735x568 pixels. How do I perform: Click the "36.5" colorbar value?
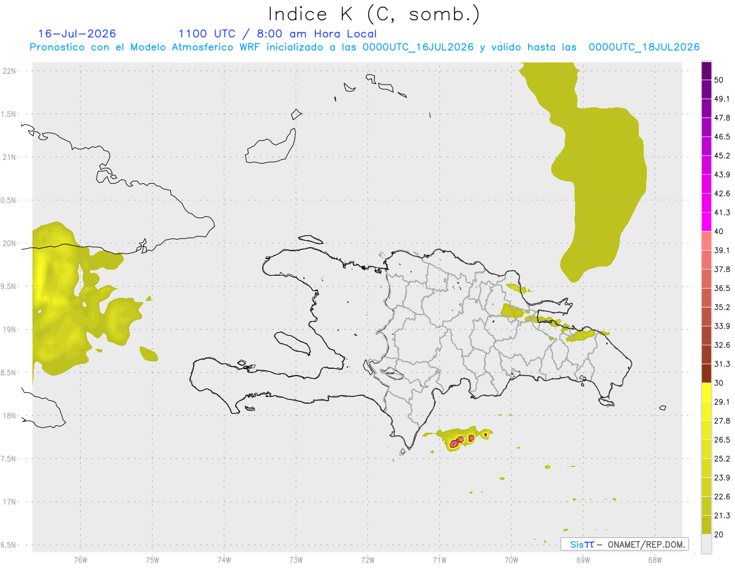(x=723, y=288)
